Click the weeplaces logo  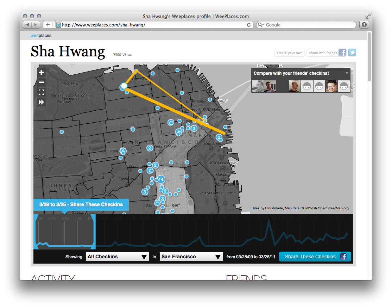click(41, 36)
